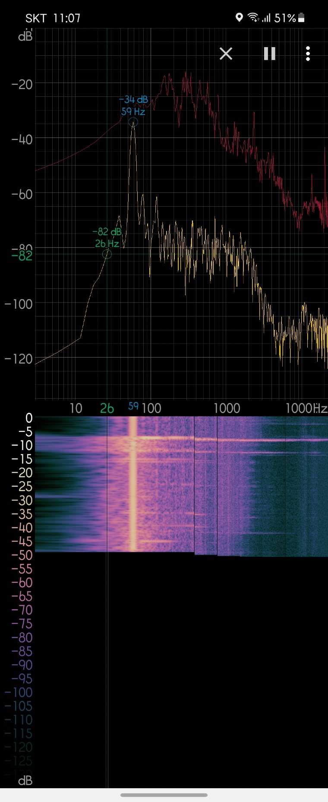The image size is (328, 802).
Task: Tap the home gesture bar at bottom
Action: pyautogui.click(x=164, y=795)
